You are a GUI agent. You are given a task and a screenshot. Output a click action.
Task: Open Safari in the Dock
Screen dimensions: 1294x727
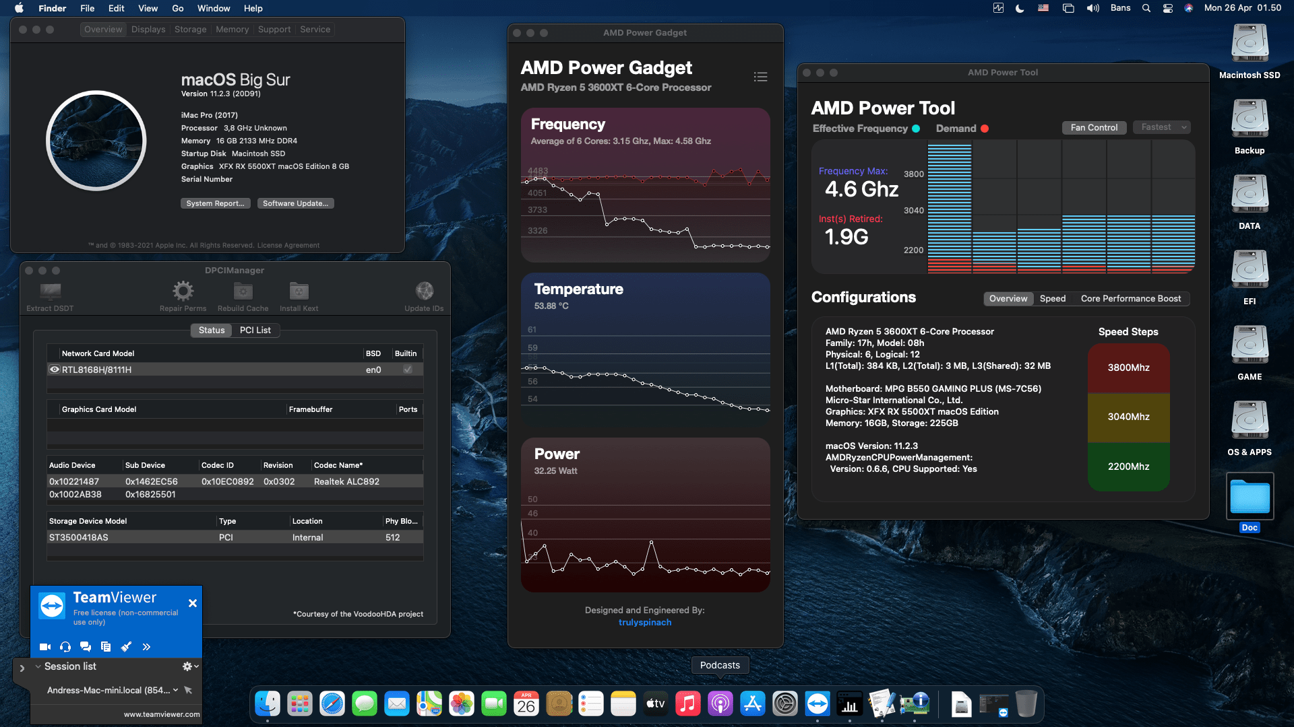(x=332, y=704)
